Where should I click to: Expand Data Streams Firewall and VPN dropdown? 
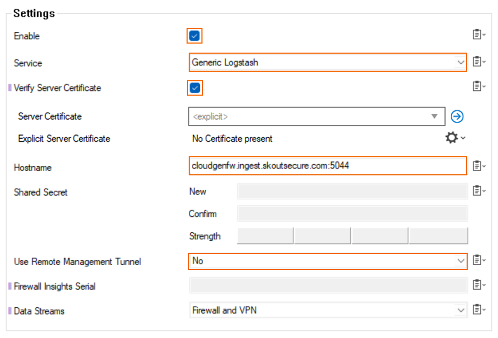328,310
